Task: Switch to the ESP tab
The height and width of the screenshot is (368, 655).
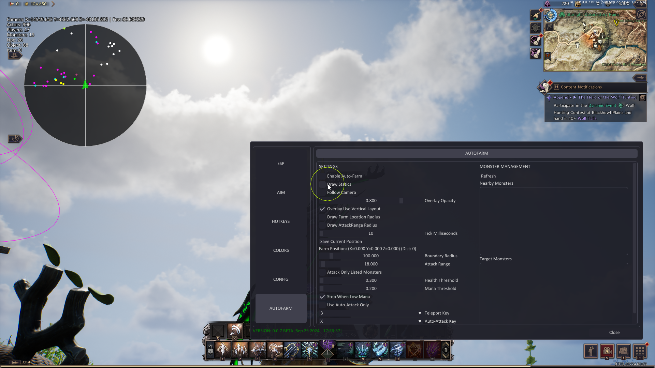Action: [x=281, y=164]
